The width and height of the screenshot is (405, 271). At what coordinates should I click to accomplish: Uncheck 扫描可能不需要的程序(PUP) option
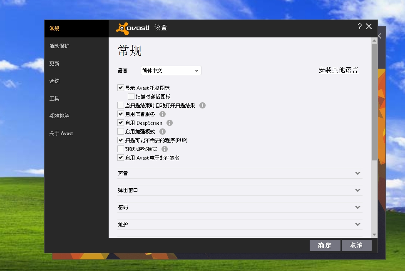point(121,140)
